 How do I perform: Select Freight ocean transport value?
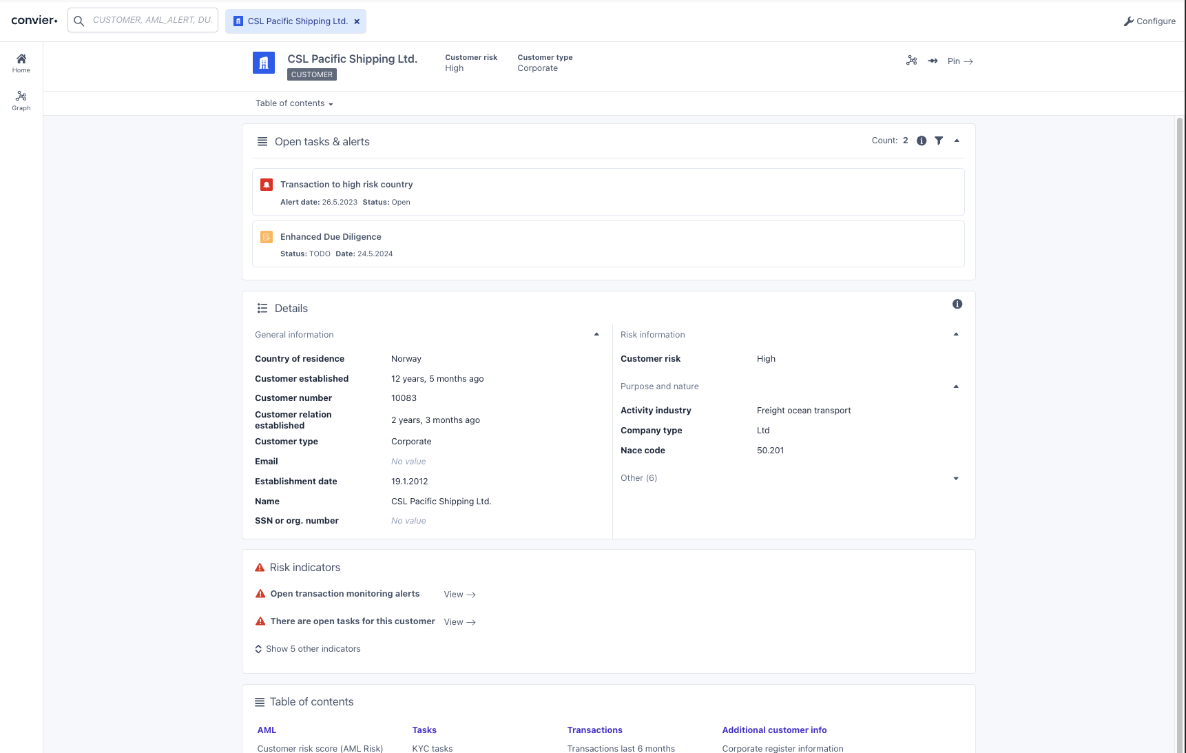[804, 411]
